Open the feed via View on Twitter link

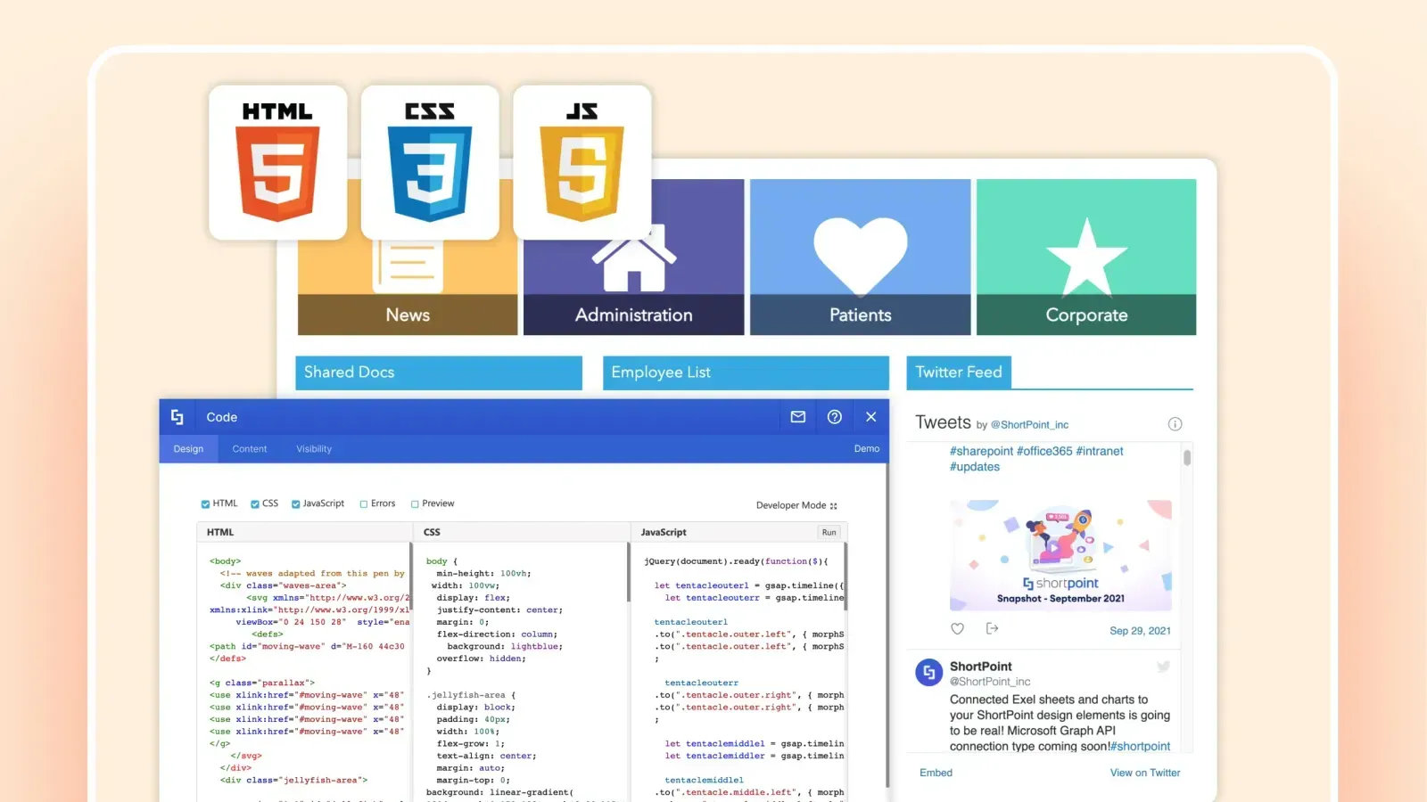coord(1145,773)
